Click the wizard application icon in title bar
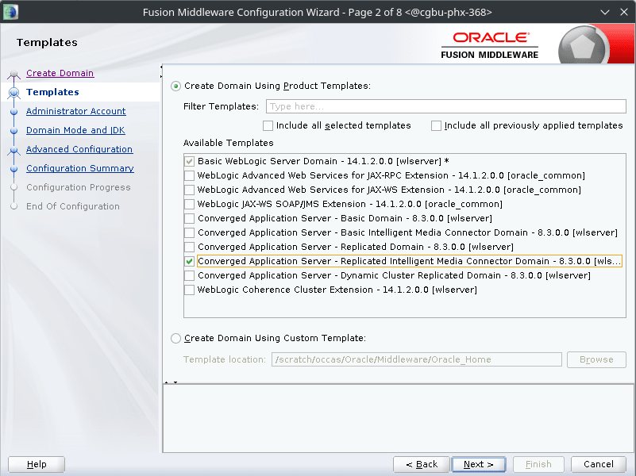Screen dimensions: 636x476 point(10,11)
